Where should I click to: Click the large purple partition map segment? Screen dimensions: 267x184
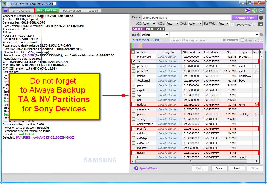pos(203,46)
